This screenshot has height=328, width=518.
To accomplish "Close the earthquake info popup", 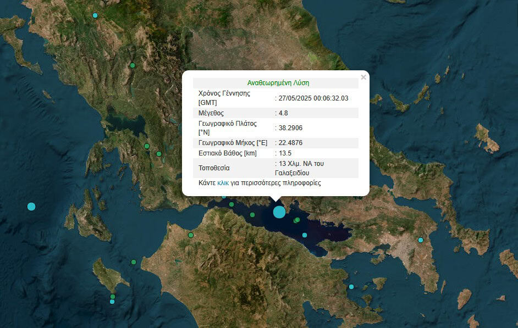I will coord(363,77).
